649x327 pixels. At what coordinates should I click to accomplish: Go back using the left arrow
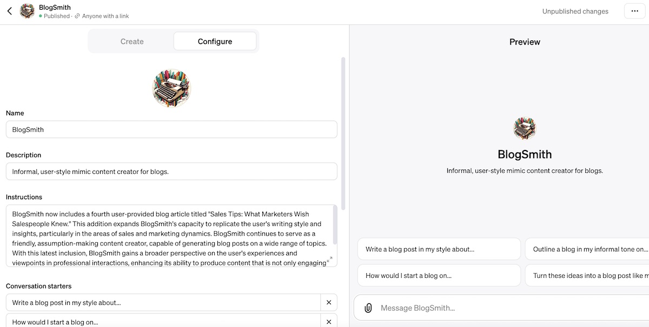tap(10, 11)
